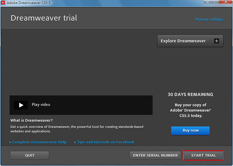
Task: Click the QUIT button
Action: pos(29,155)
